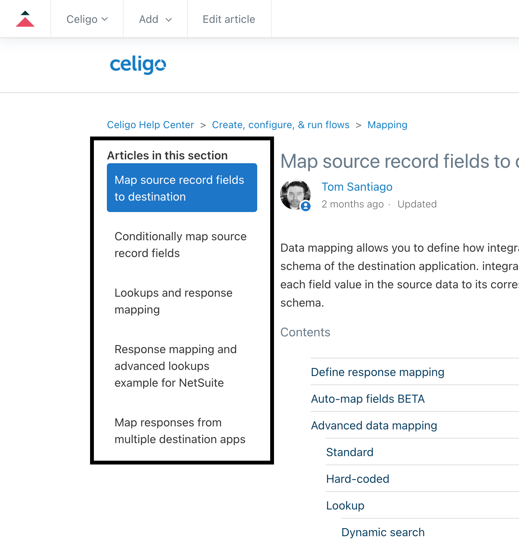Select Map source record fields to destination article
The width and height of the screenshot is (519, 540).
click(182, 188)
